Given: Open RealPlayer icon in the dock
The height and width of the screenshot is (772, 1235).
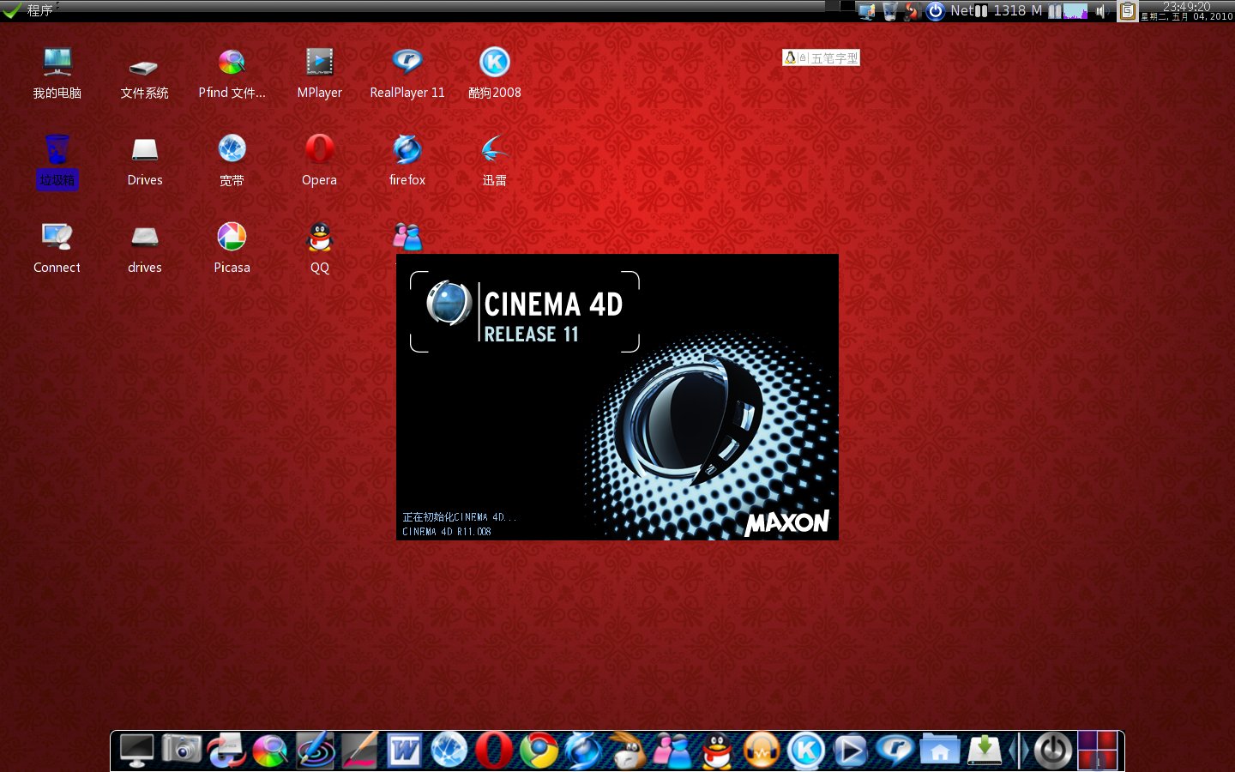Looking at the screenshot, I should [895, 751].
